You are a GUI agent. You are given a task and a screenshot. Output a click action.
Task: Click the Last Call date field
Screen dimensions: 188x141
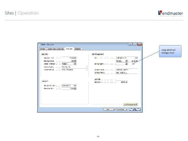point(122,79)
